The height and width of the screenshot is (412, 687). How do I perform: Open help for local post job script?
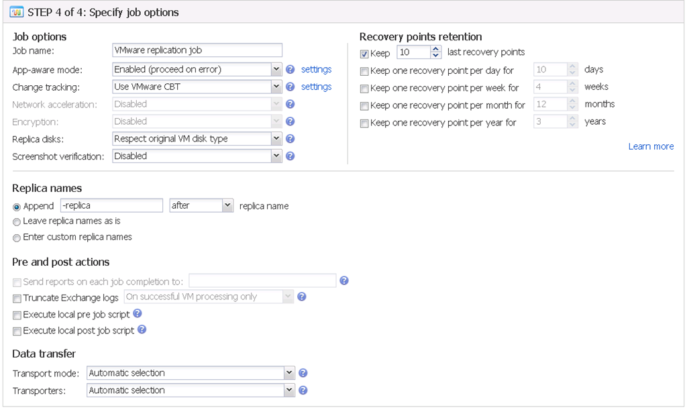[x=142, y=329]
